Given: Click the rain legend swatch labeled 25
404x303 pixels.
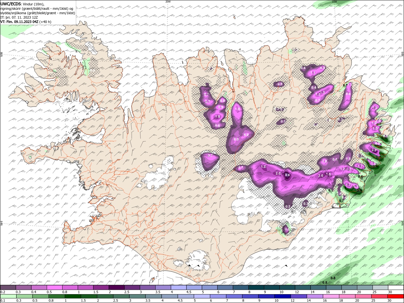Looking at the screenshot, I should point(379,296).
